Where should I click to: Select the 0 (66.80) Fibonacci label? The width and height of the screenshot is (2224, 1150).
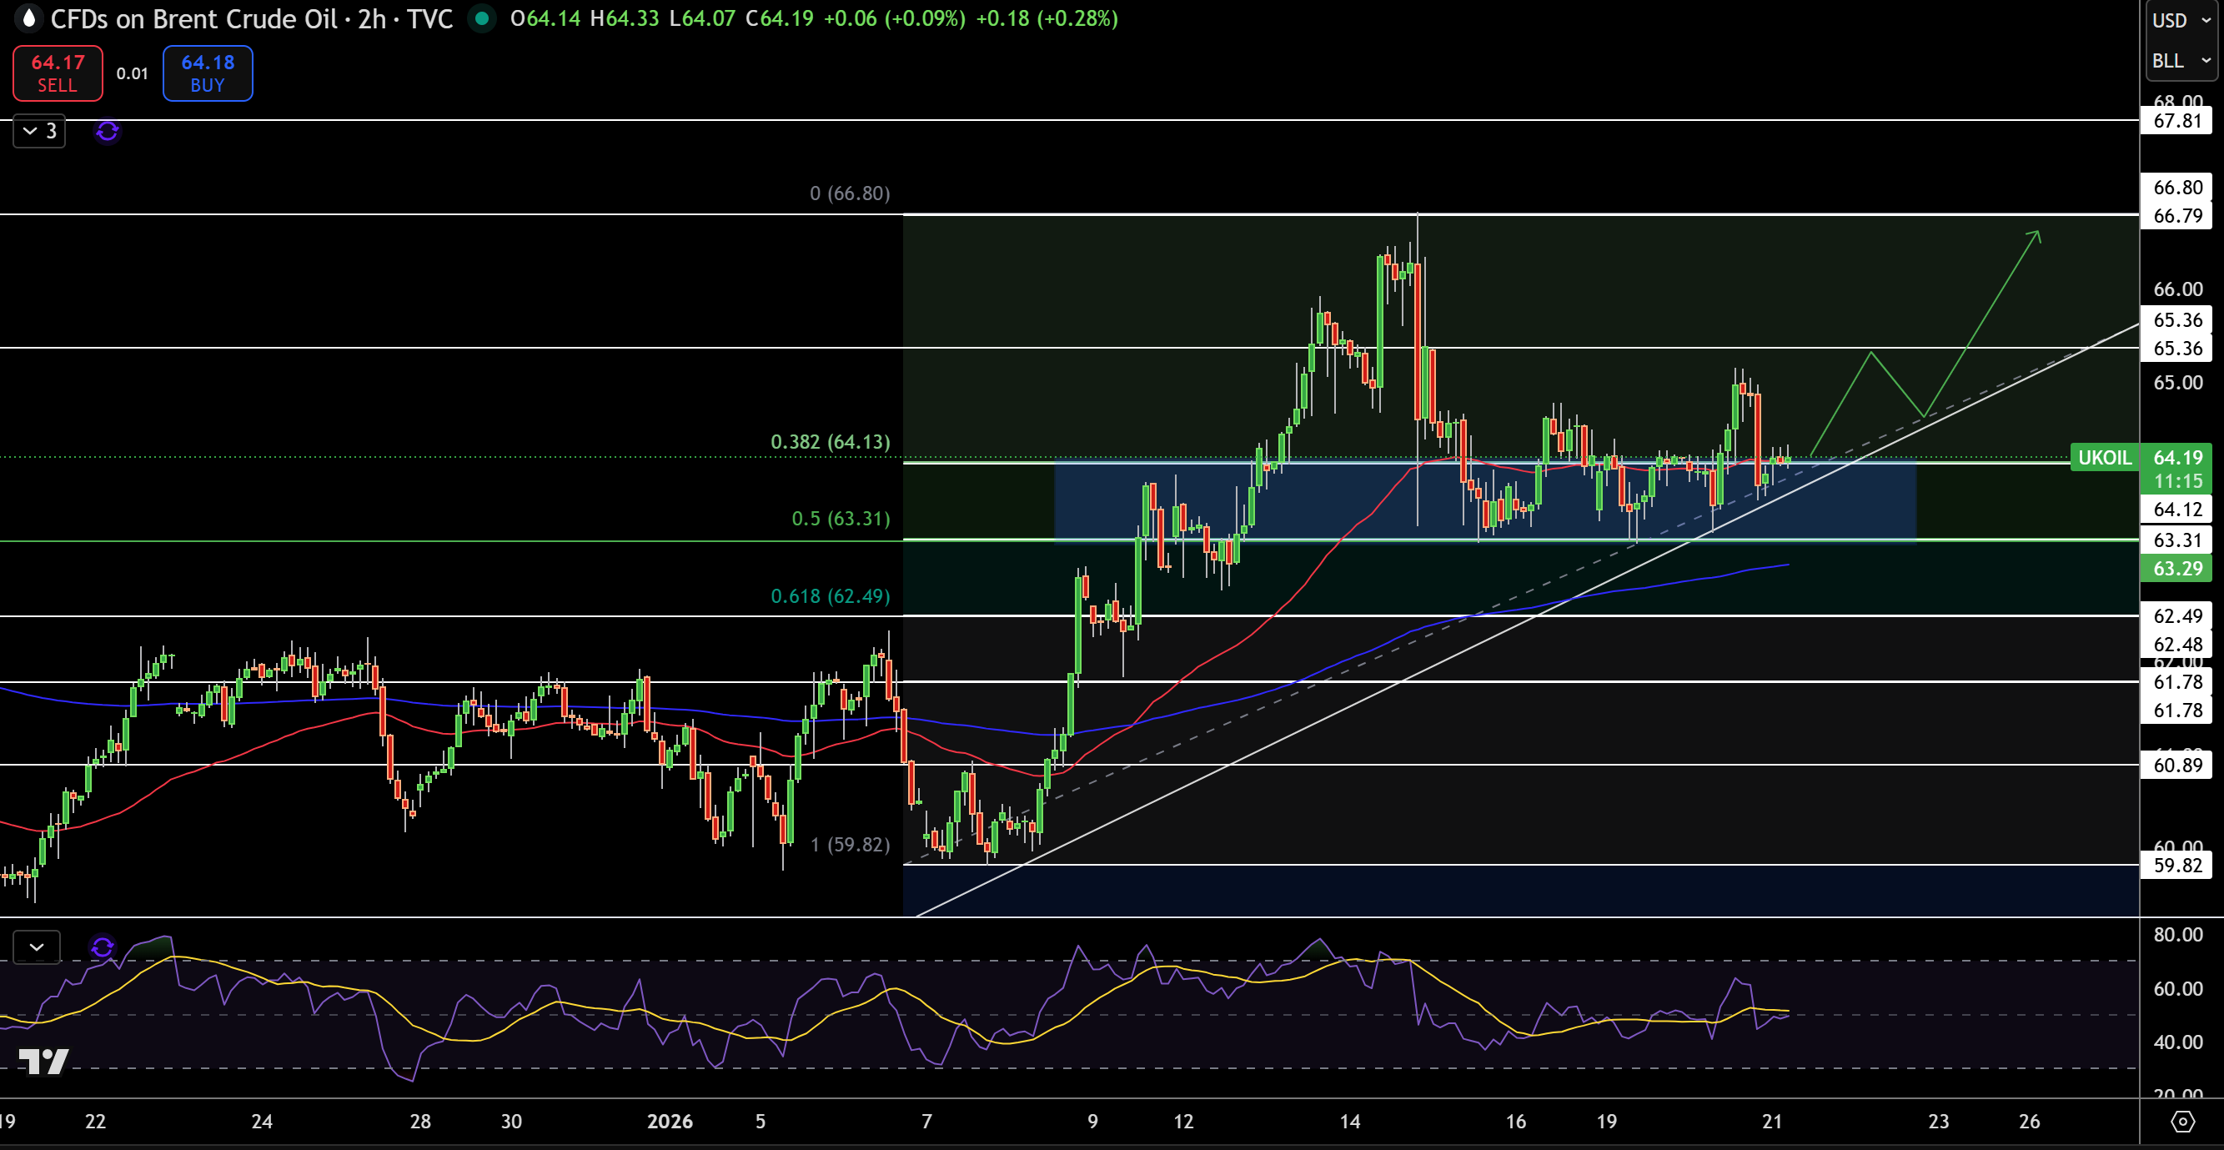point(850,193)
